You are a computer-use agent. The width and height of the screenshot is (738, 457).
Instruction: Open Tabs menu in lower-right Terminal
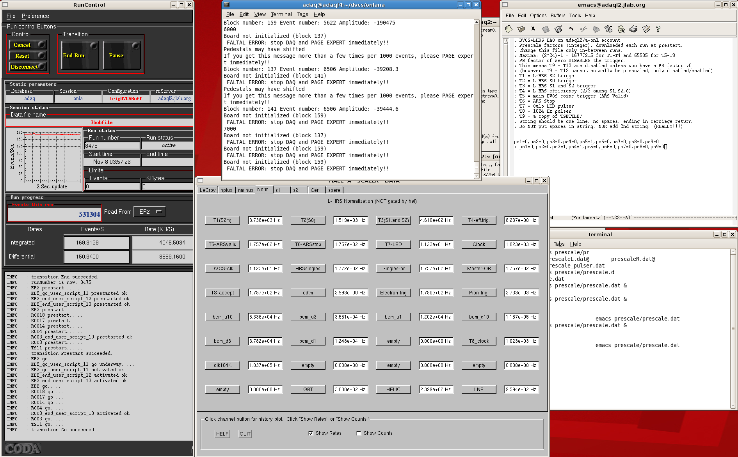coord(559,244)
